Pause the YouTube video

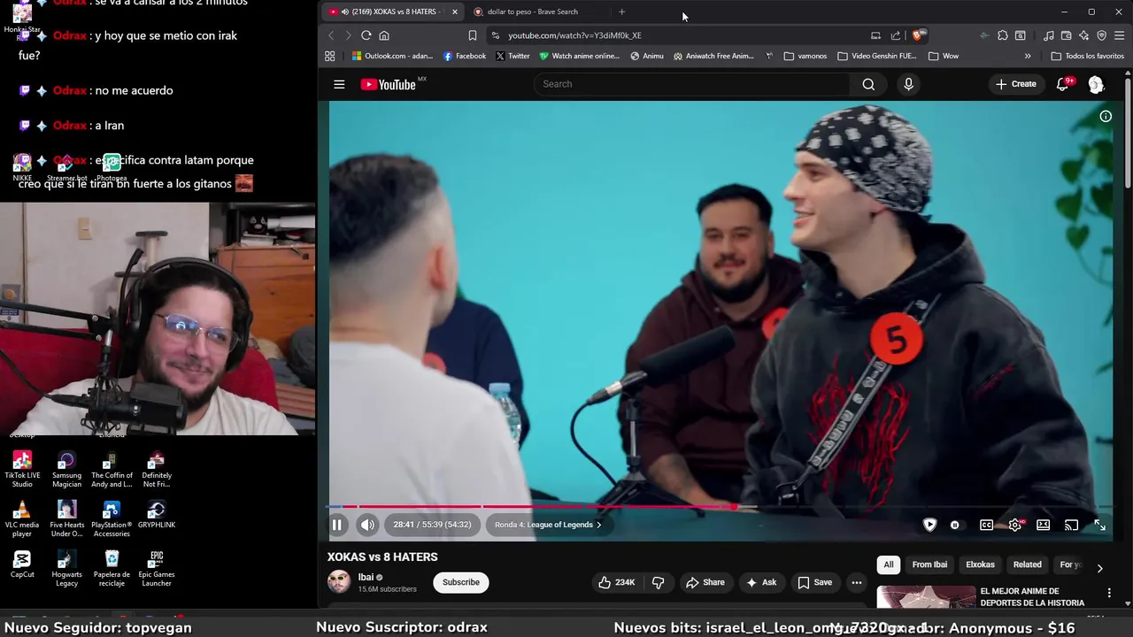pyautogui.click(x=337, y=525)
